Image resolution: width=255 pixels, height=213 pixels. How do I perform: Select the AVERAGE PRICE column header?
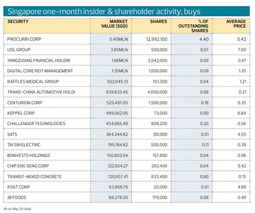[x=236, y=24]
